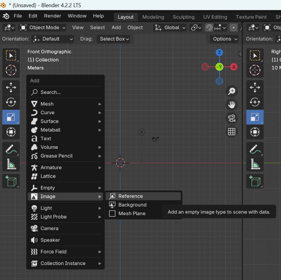Click the Z axis on navigation gizmo
281x280 pixels.
pyautogui.click(x=219, y=52)
